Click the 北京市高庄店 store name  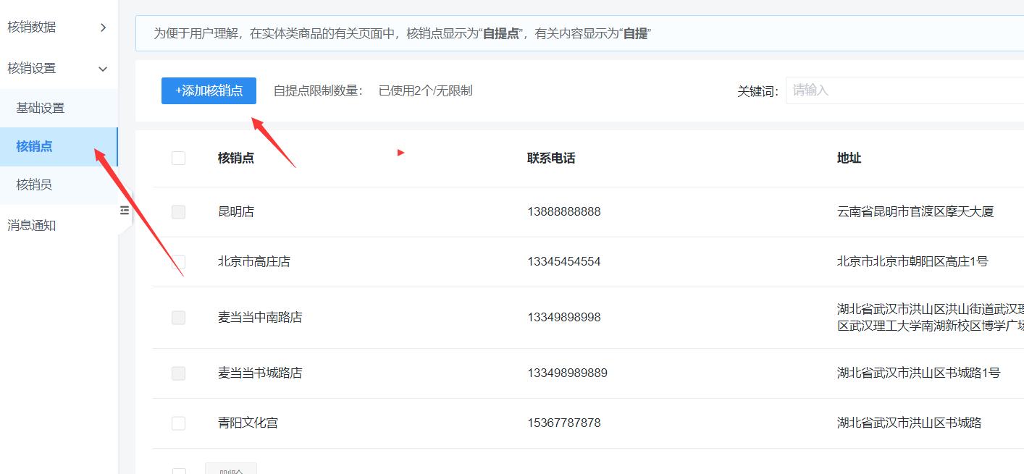click(x=253, y=261)
